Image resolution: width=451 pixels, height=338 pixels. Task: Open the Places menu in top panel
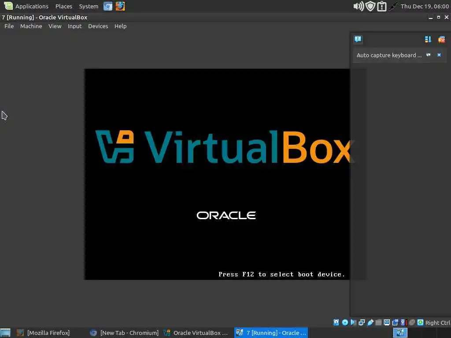(63, 6)
